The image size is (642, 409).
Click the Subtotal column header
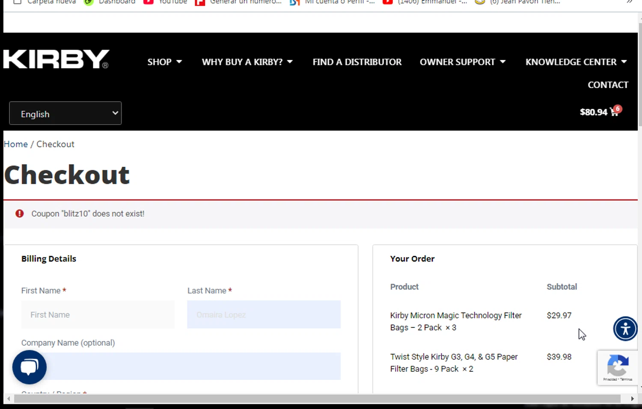tap(562, 287)
